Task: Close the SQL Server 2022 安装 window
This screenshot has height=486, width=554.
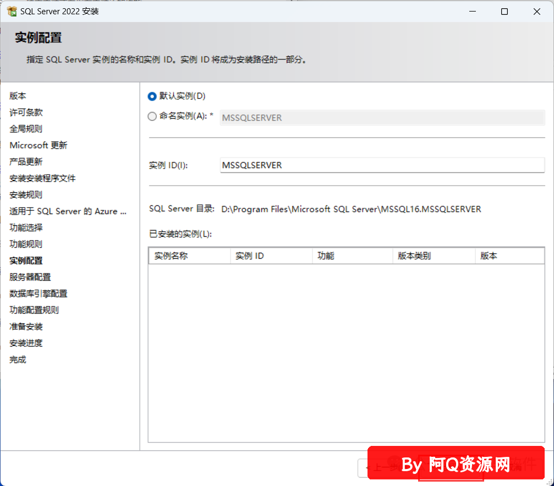Action: click(x=537, y=12)
